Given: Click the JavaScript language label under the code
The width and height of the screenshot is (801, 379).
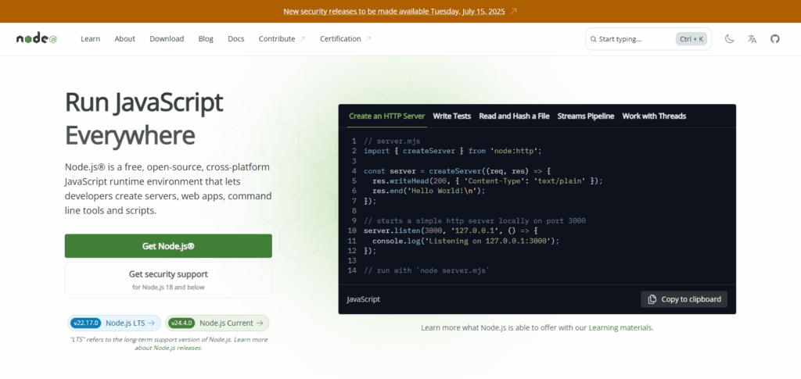Looking at the screenshot, I should [x=363, y=299].
